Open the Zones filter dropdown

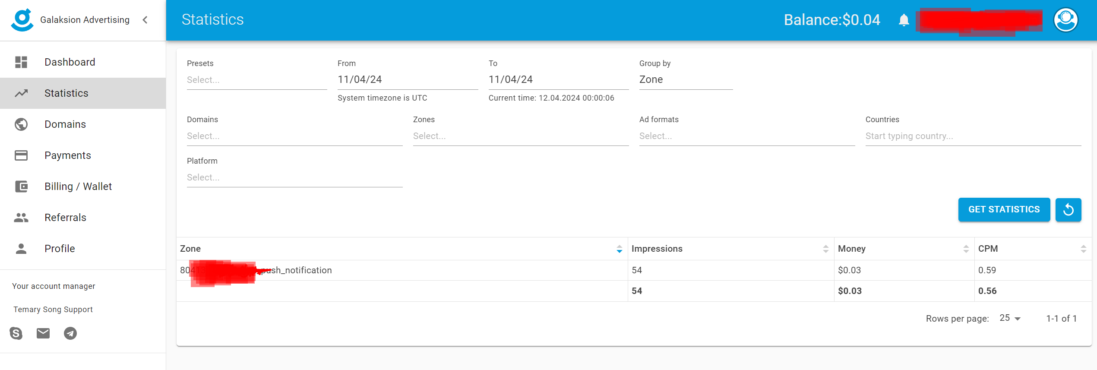pyautogui.click(x=521, y=136)
